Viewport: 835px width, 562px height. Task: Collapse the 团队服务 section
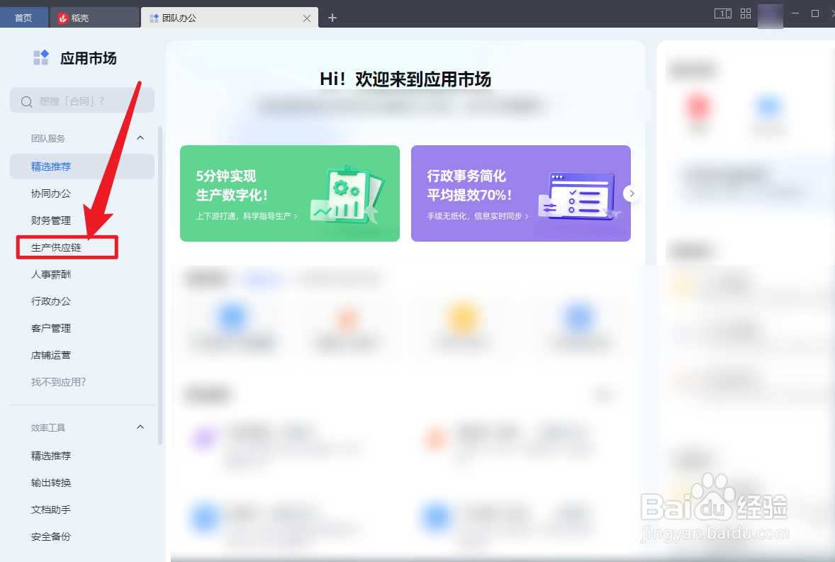coord(140,137)
